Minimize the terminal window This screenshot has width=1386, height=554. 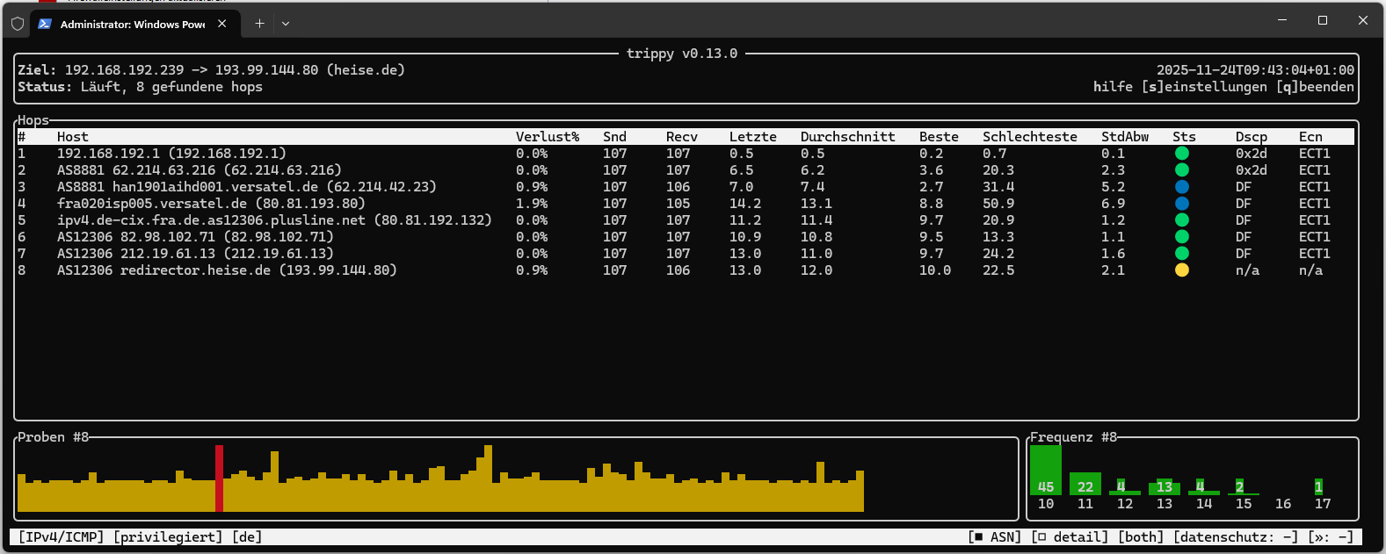pyautogui.click(x=1282, y=20)
